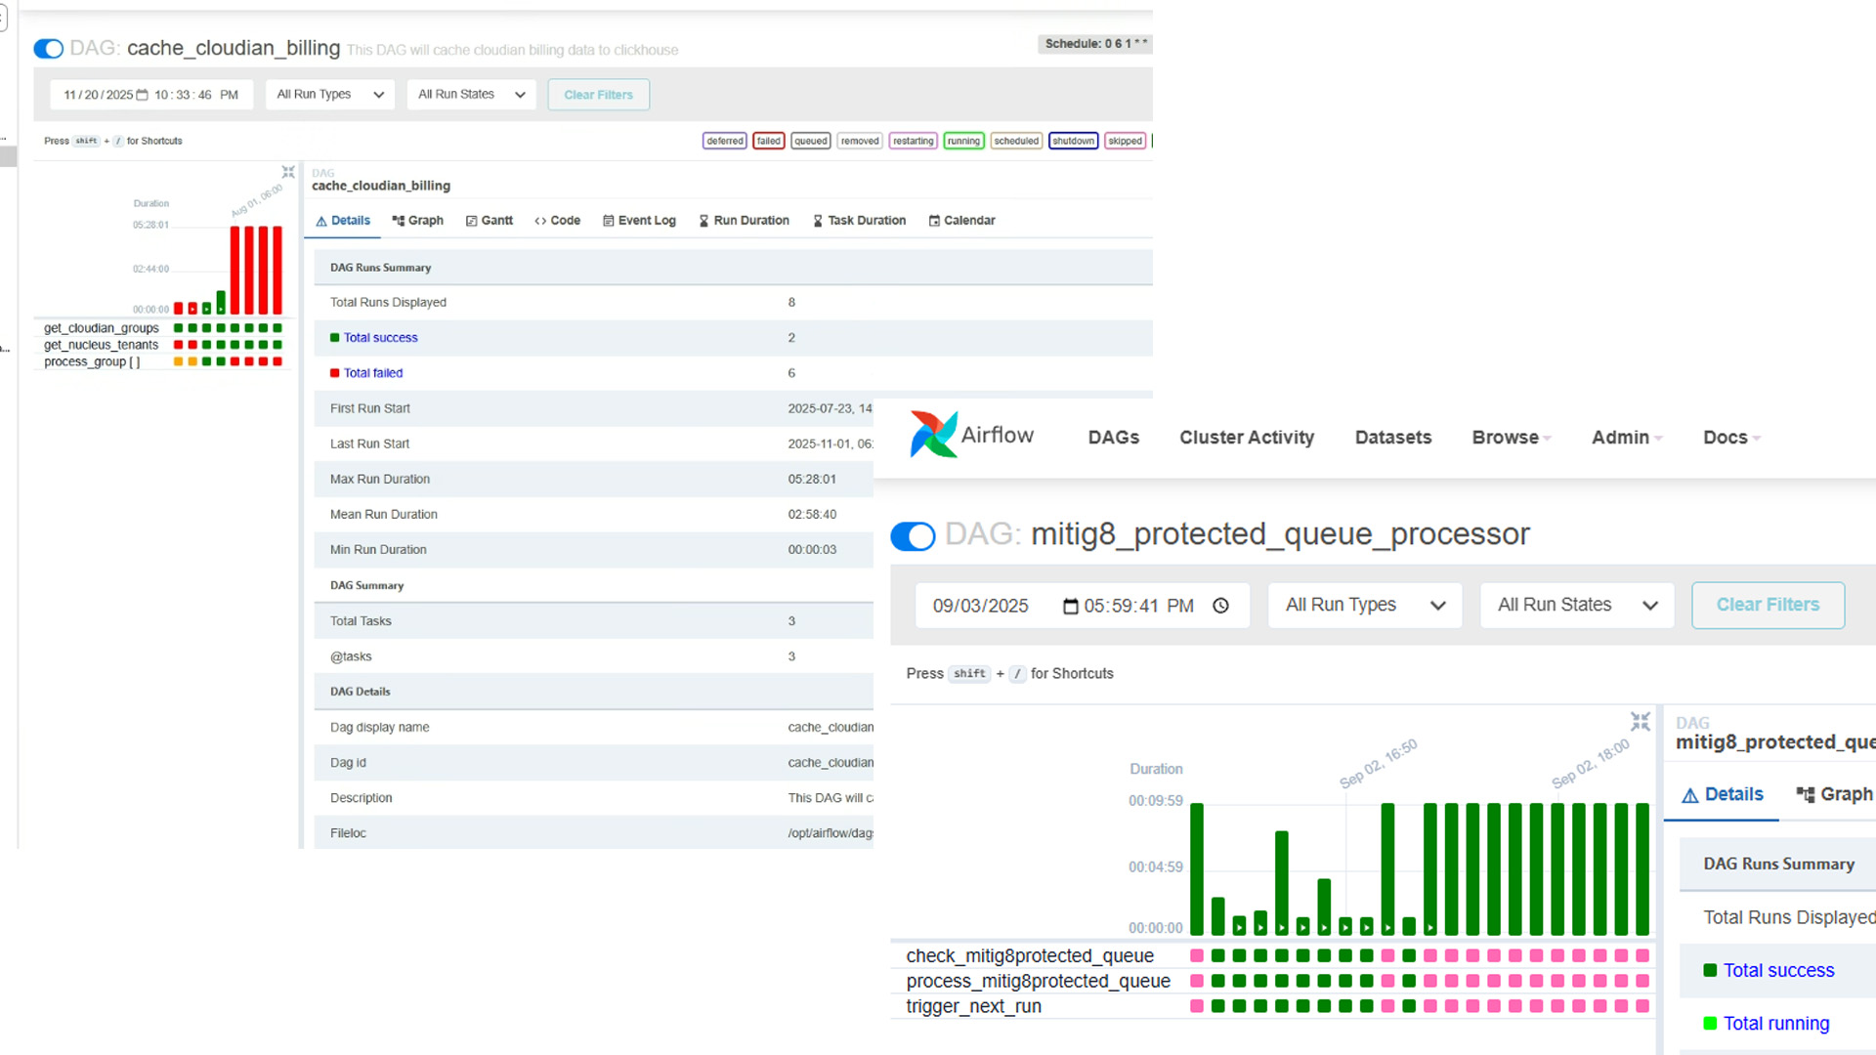
Task: Open Run Duration hourglass tab
Action: coord(744,221)
